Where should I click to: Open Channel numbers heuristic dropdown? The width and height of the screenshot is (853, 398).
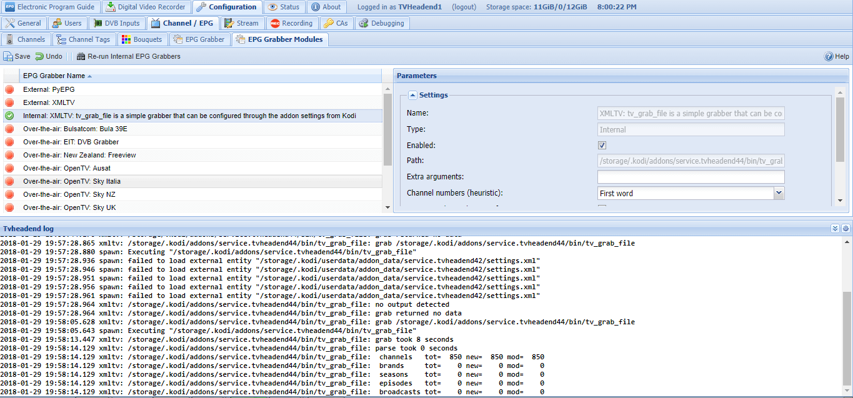tap(779, 193)
